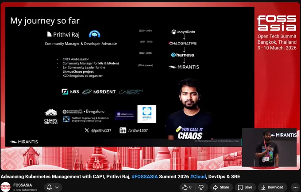301x192 pixels.
Task: Click the K0RDENT logo on slide
Action: click(99, 92)
